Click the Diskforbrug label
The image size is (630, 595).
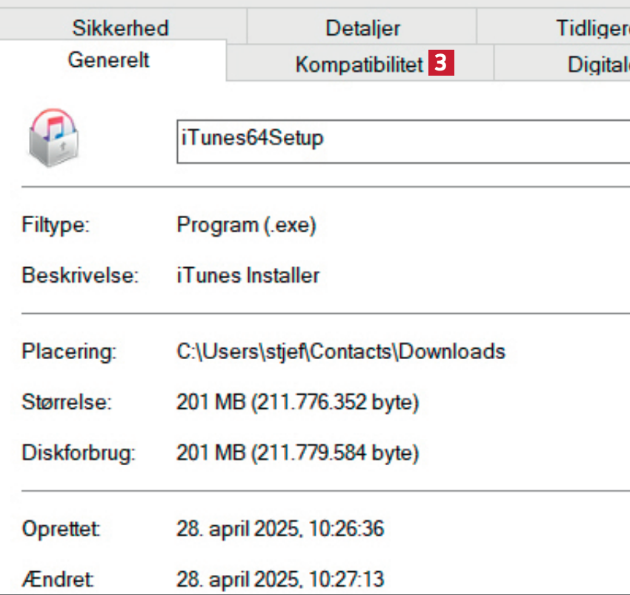79,452
